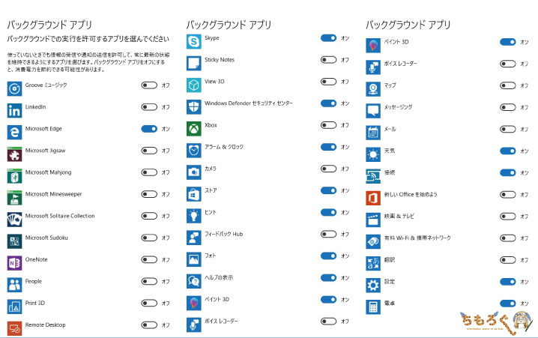Turn off the 電卓 toggle
Screen dimensions: 538x338
[x=508, y=304]
